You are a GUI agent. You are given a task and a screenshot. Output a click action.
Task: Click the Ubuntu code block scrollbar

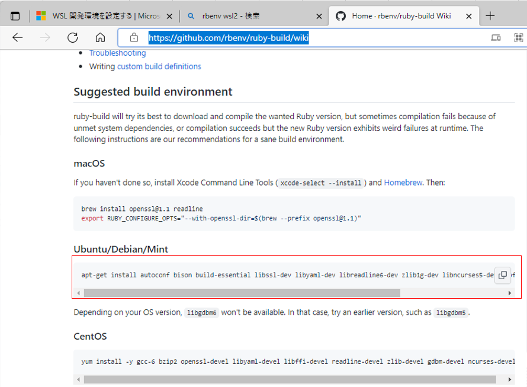[x=242, y=293]
